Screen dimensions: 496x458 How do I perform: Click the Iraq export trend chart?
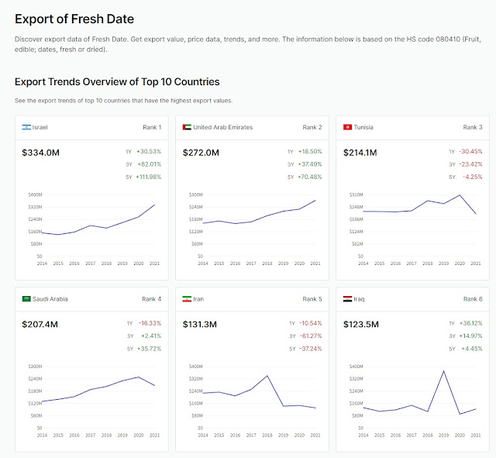413,396
